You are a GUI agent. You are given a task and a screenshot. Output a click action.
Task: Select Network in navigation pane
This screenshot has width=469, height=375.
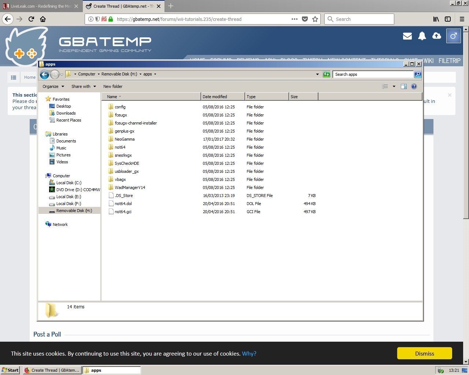coord(60,224)
